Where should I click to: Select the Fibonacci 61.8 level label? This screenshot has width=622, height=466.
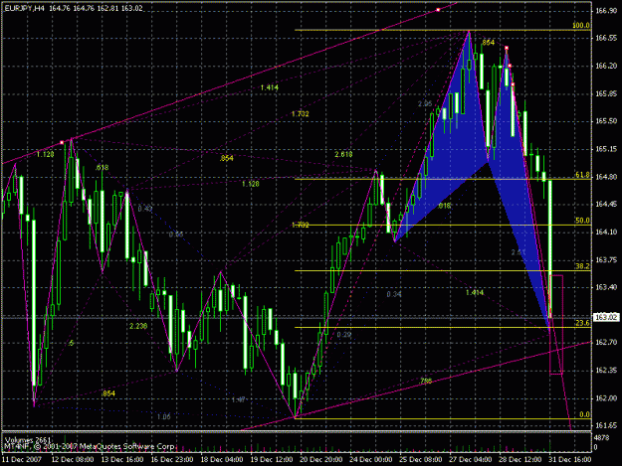pyautogui.click(x=582, y=175)
